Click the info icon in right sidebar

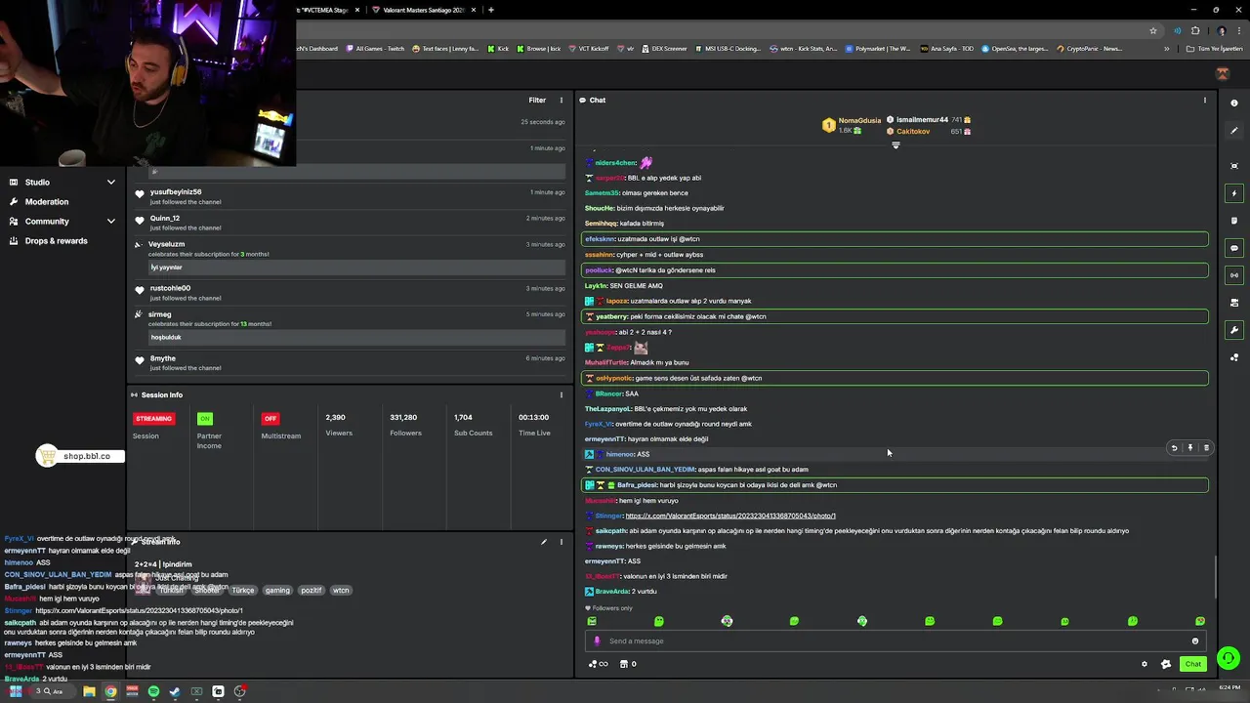1234,103
